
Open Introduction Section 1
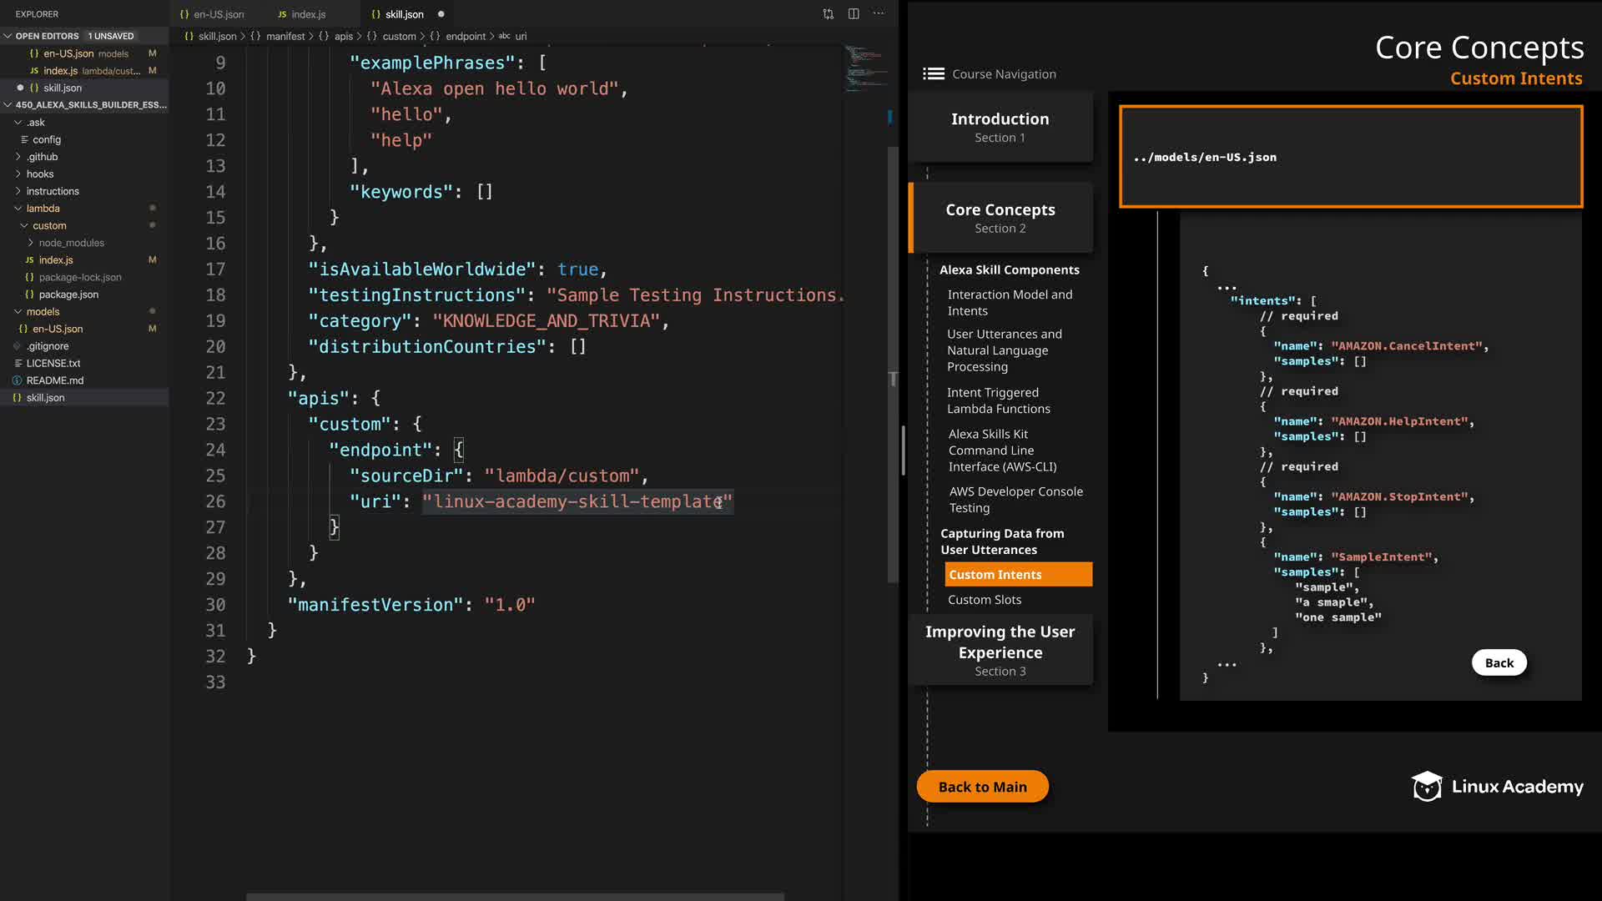coord(1000,127)
